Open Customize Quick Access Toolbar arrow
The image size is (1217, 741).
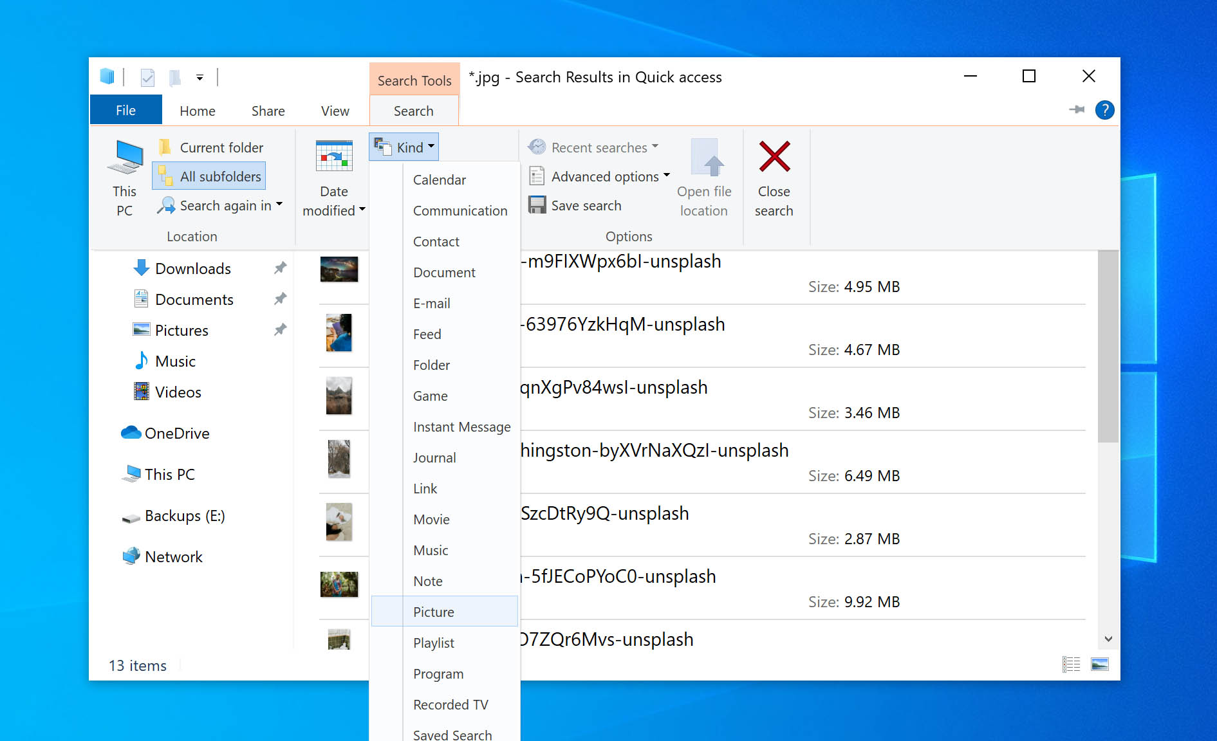[x=200, y=78]
